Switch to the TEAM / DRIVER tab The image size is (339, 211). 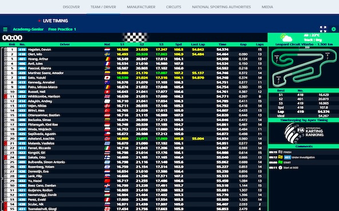(x=103, y=7)
